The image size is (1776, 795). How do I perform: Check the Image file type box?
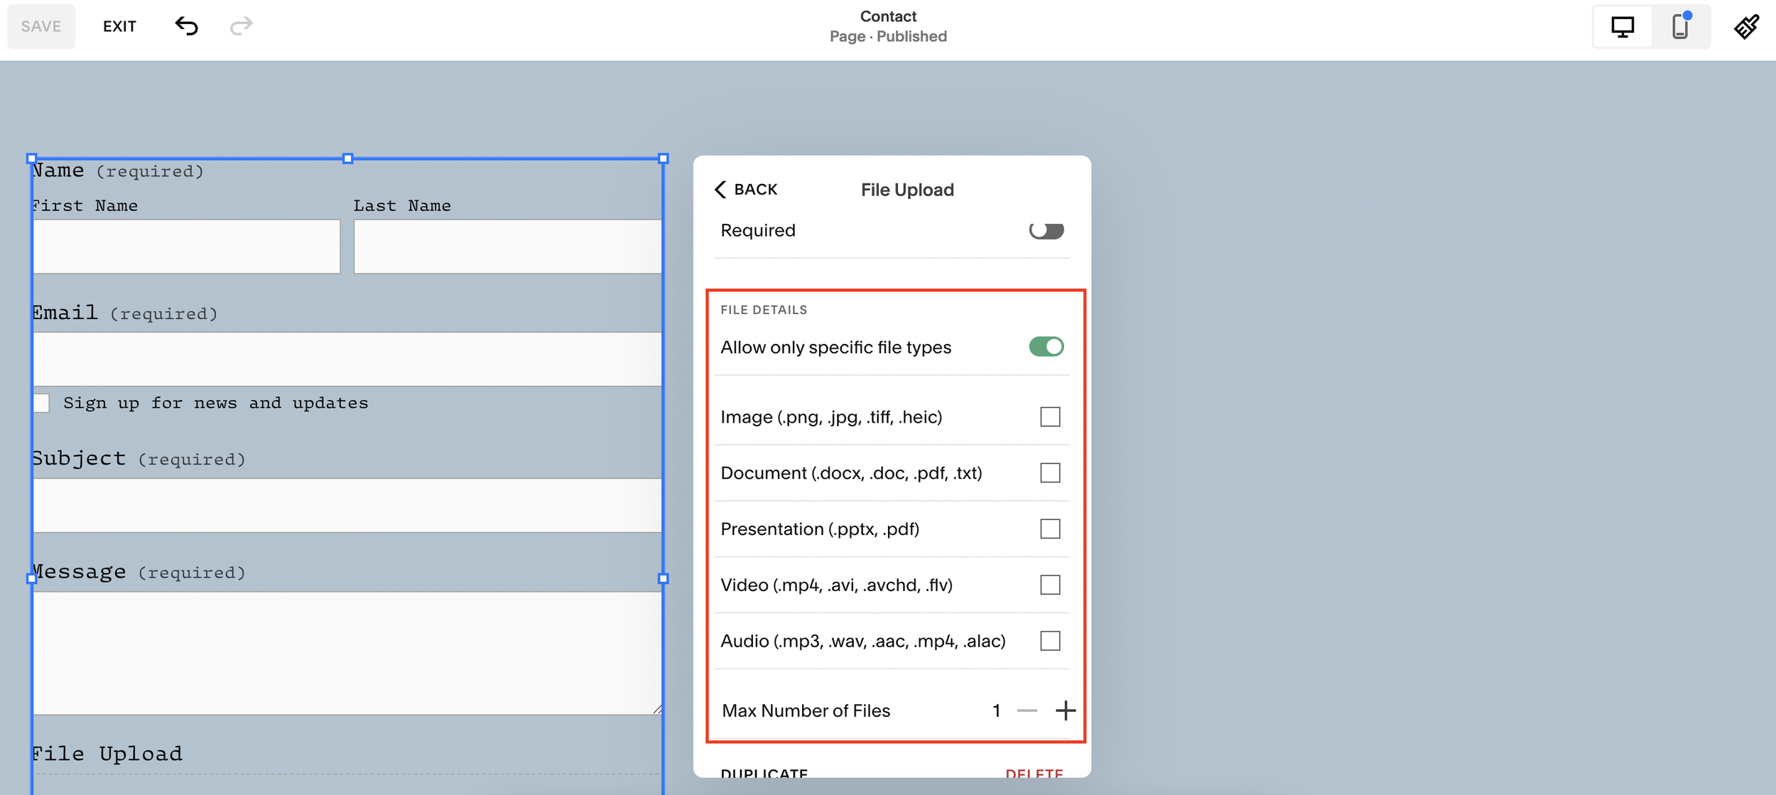click(x=1050, y=417)
